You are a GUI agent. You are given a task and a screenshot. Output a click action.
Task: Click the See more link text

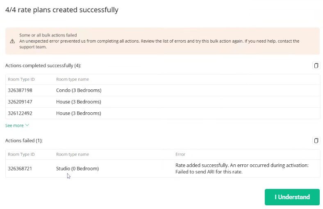(x=14, y=125)
